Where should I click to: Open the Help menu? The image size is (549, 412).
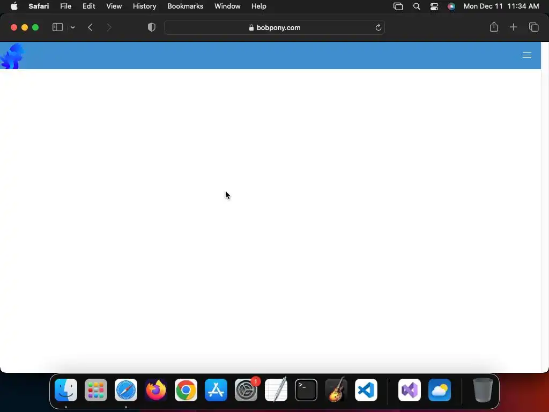(259, 6)
